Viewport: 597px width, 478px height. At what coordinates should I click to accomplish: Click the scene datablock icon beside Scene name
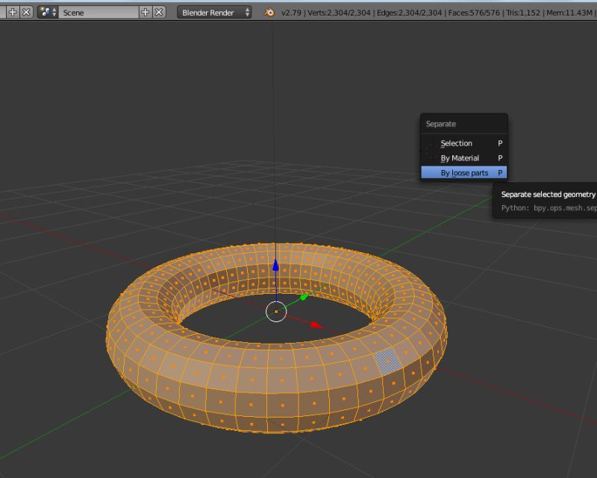tap(45, 12)
